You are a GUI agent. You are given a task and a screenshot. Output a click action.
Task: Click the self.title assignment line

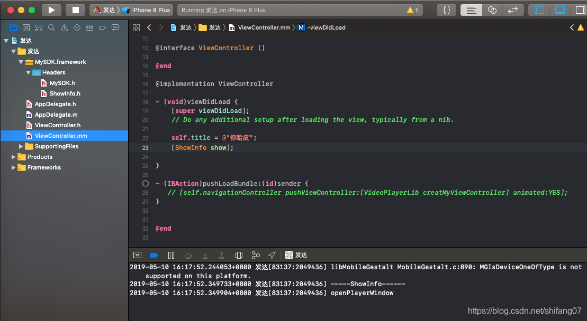click(214, 138)
